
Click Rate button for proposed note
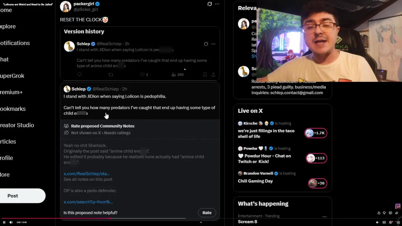[207, 213]
